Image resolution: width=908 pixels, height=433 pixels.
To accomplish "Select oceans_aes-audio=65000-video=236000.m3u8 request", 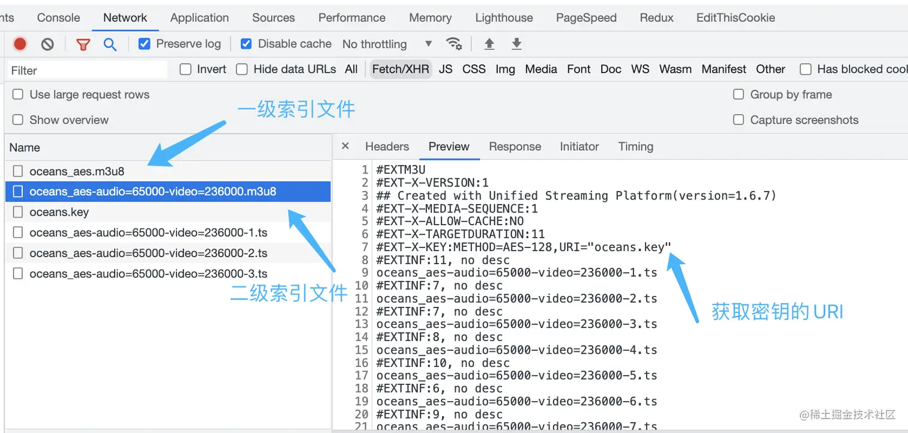I will 168,192.
